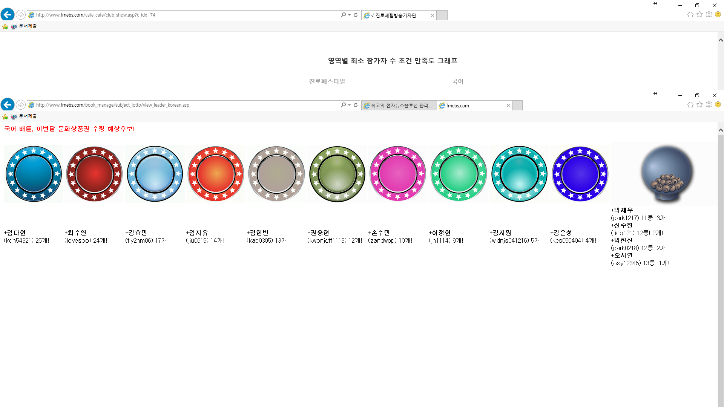Switch to 최고의 전자뉴스솔루션 관리 tab

(x=398, y=106)
